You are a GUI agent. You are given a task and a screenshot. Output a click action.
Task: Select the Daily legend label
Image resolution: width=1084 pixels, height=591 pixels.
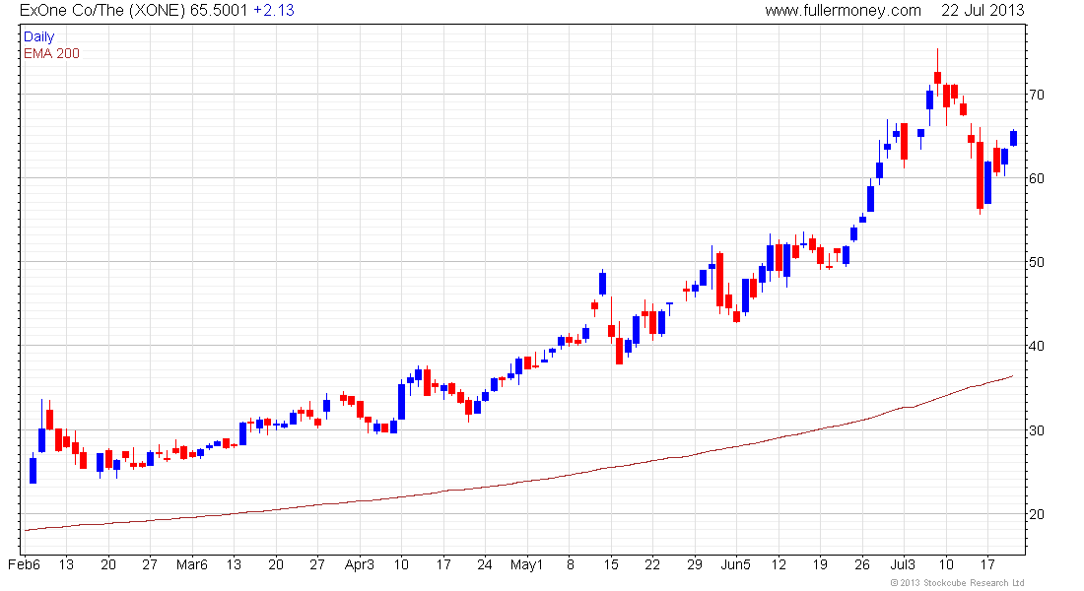coord(38,36)
